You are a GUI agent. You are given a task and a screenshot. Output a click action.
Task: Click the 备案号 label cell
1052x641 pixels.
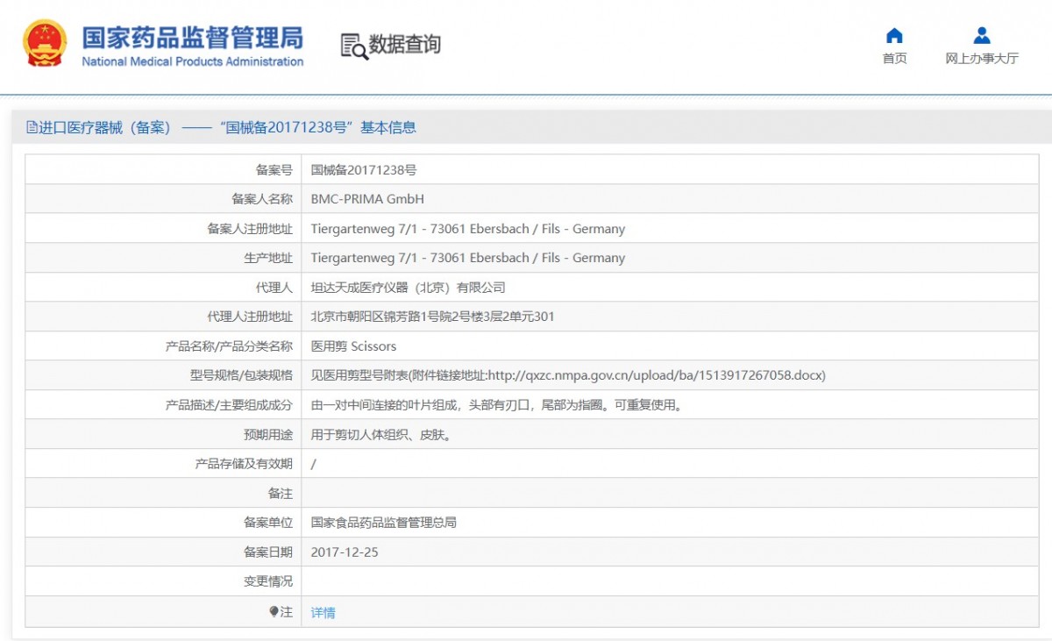tap(163, 170)
